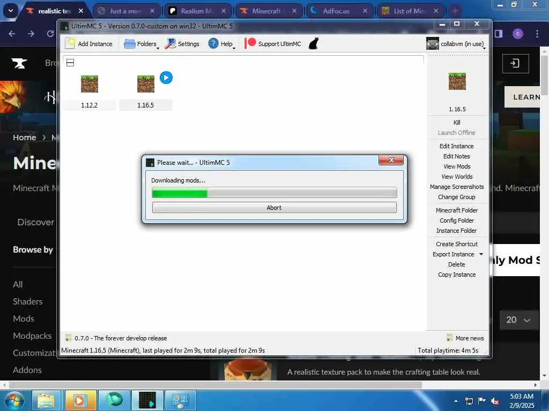Select Shaders in the Browse by list
This screenshot has width=549, height=411.
tap(28, 302)
